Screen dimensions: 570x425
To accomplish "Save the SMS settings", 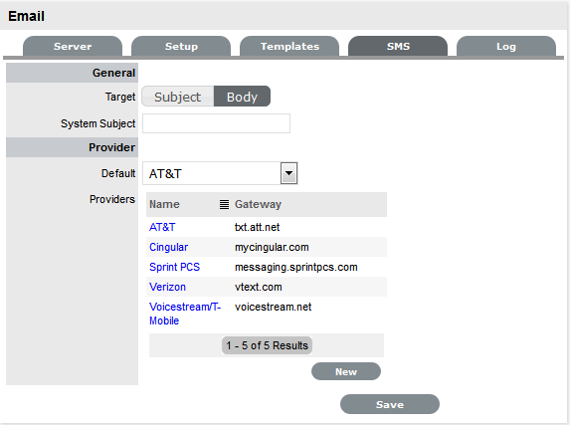I will click(x=390, y=404).
